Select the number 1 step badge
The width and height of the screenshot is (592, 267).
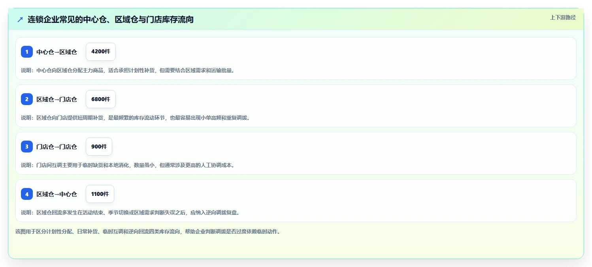pos(27,52)
